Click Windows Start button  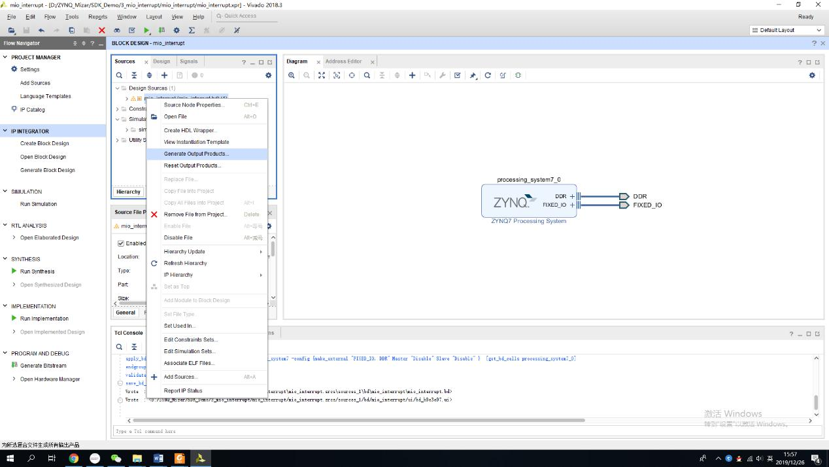(10, 458)
